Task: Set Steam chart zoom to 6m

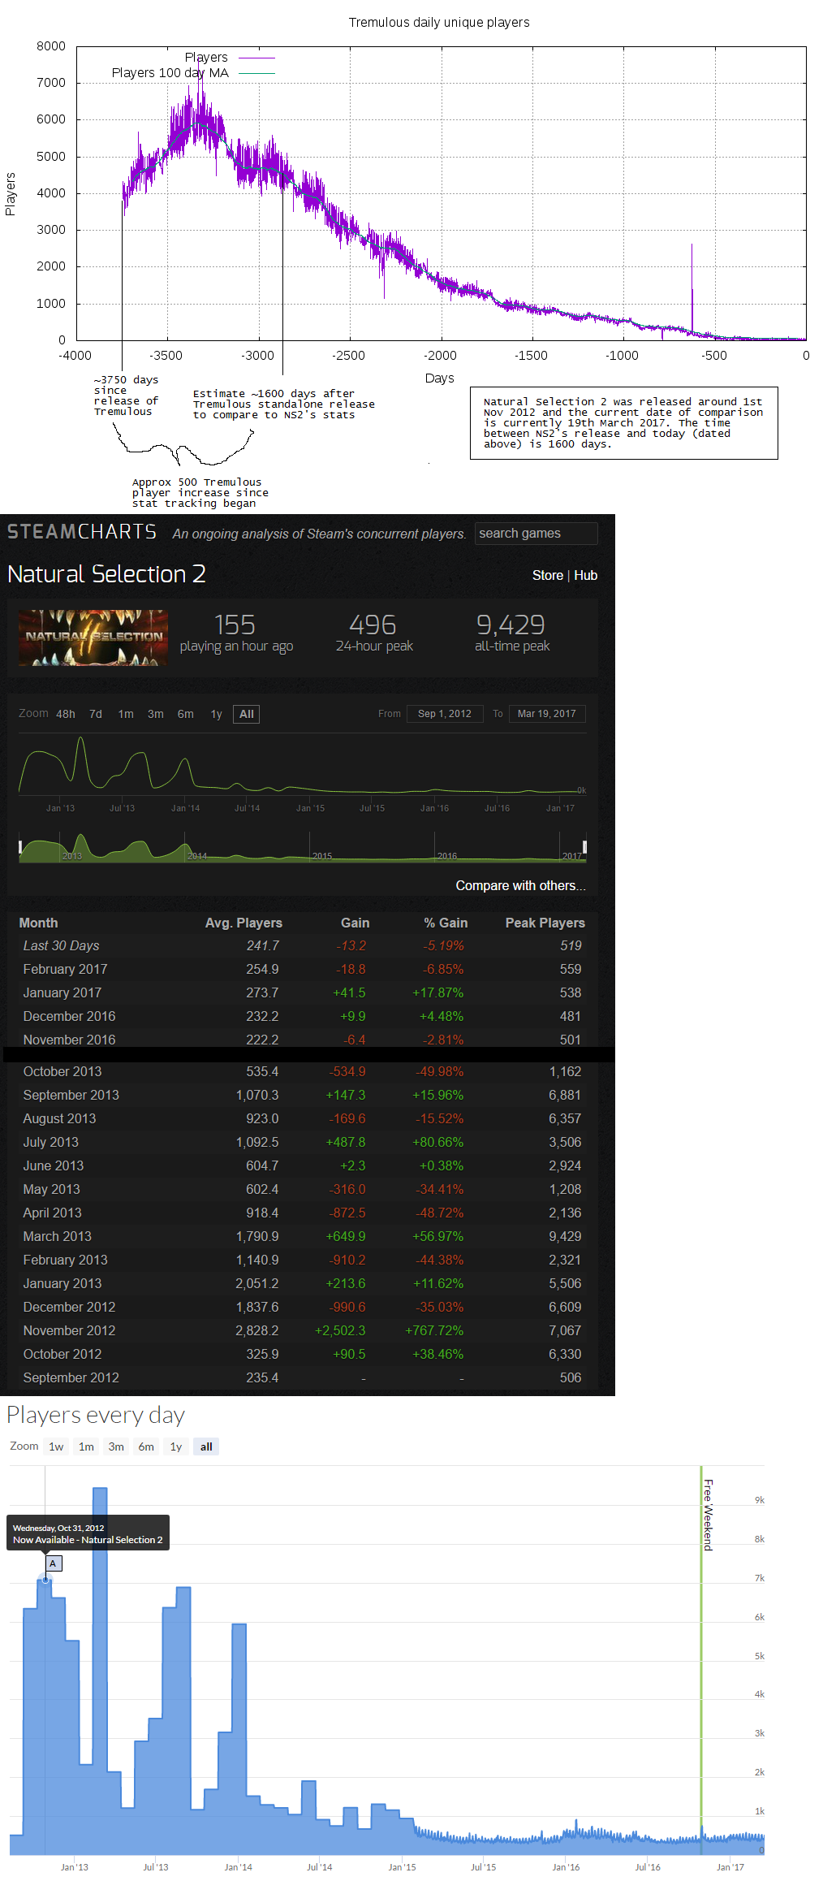Action: [x=185, y=714]
